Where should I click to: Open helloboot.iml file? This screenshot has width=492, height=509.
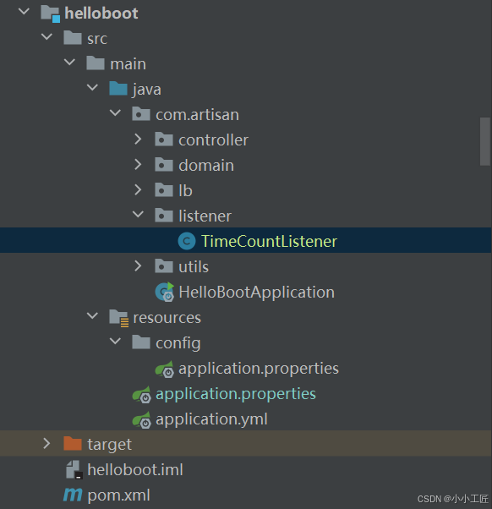click(x=135, y=470)
